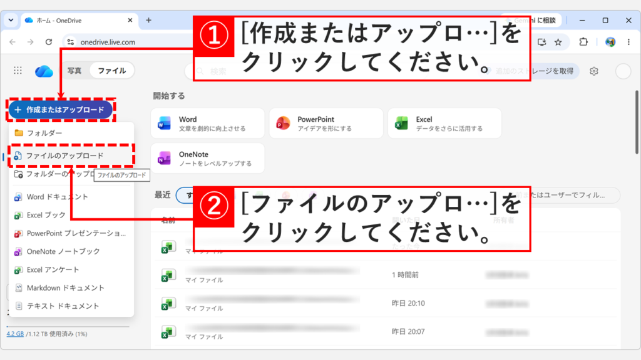Open the Excel start card
641x360 pixels.
click(445, 123)
